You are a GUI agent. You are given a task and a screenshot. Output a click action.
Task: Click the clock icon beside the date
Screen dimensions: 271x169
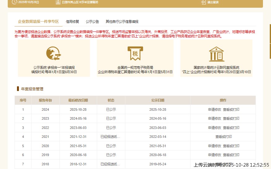pos(14,2)
